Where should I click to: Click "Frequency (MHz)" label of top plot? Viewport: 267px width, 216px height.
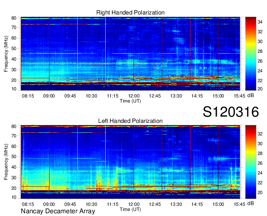point(6,54)
